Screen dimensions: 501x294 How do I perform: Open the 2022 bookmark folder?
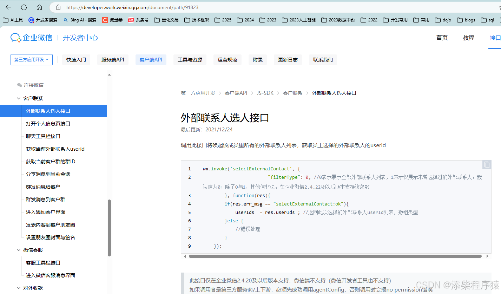pyautogui.click(x=369, y=20)
